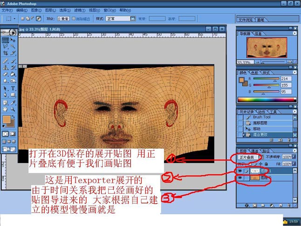Image resolution: width=301 pixels, height=226 pixels.
Task: Toggle the anti-alias checkbox in options bar
Action: [74, 19]
